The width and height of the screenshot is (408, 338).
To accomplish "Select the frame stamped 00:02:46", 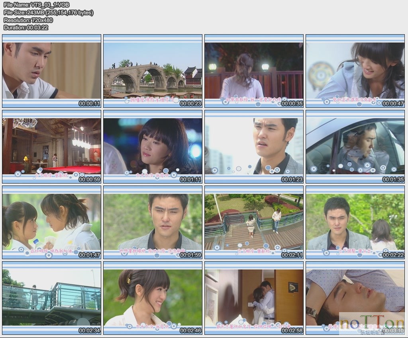I will (153, 298).
